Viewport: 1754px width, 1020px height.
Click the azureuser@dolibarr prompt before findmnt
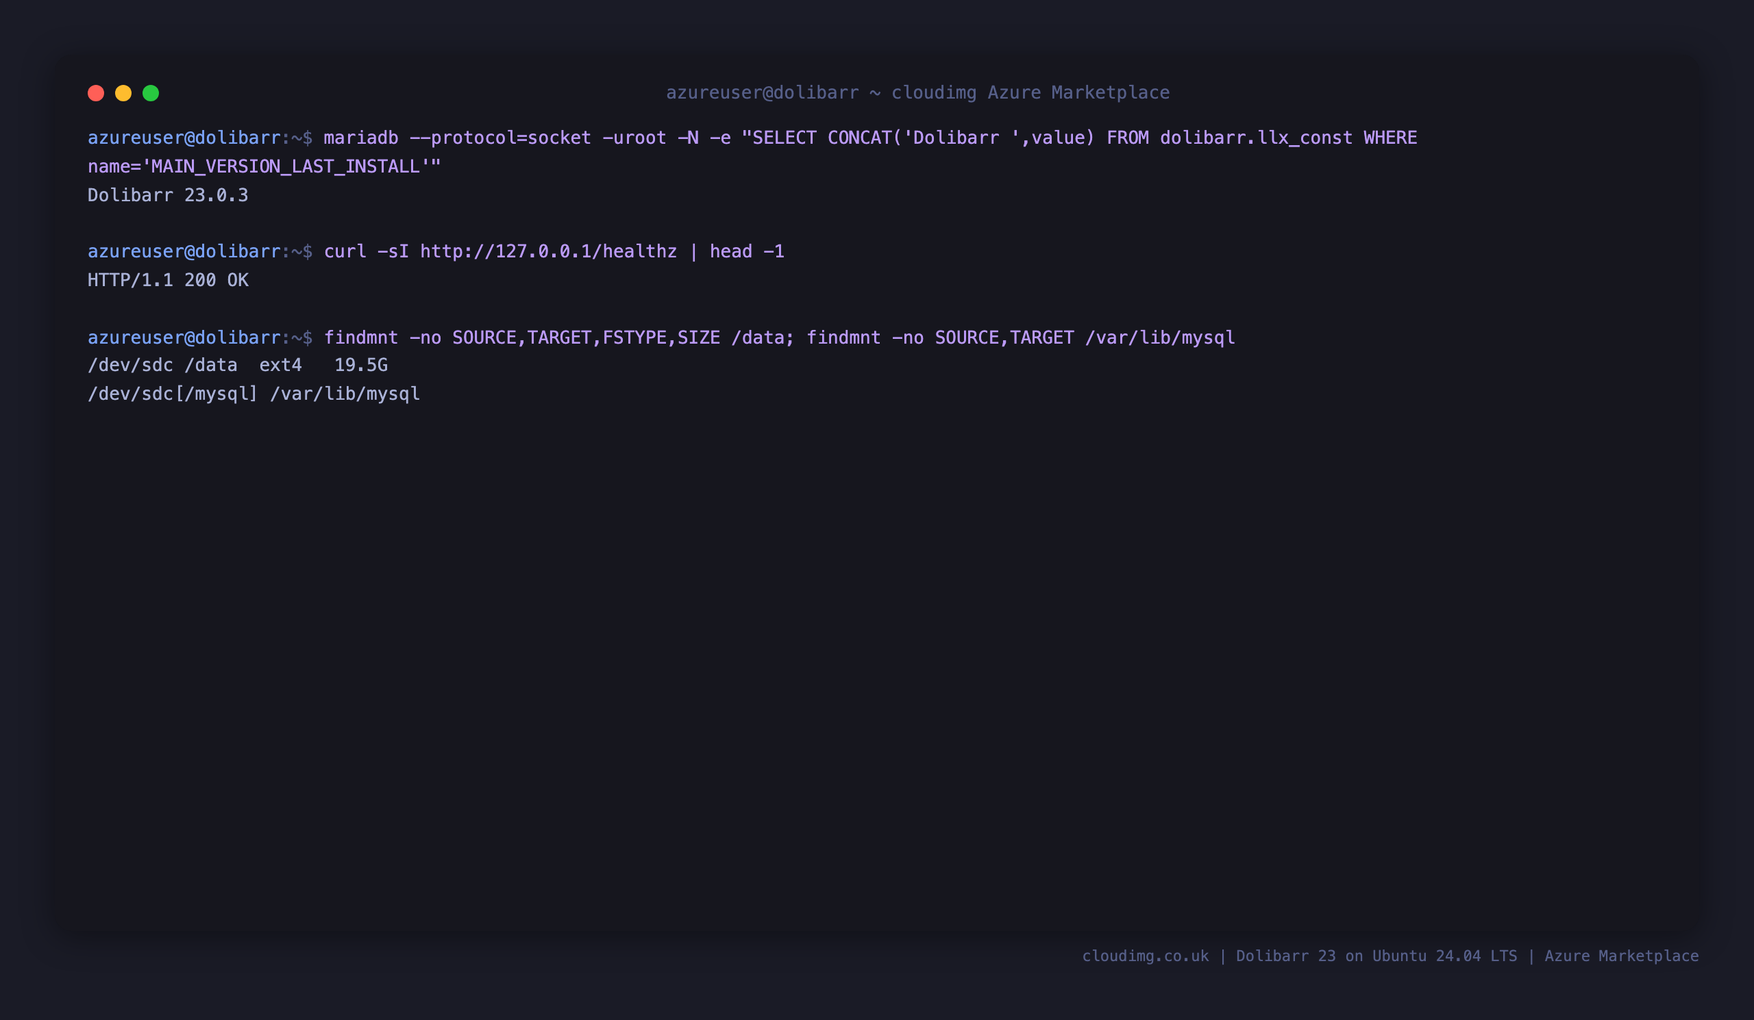200,338
